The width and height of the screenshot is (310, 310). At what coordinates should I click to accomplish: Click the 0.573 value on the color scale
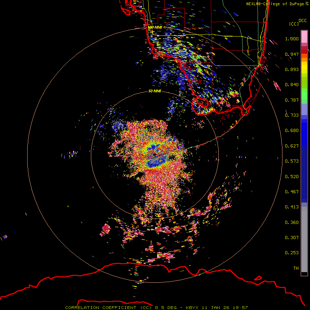pos(292,161)
